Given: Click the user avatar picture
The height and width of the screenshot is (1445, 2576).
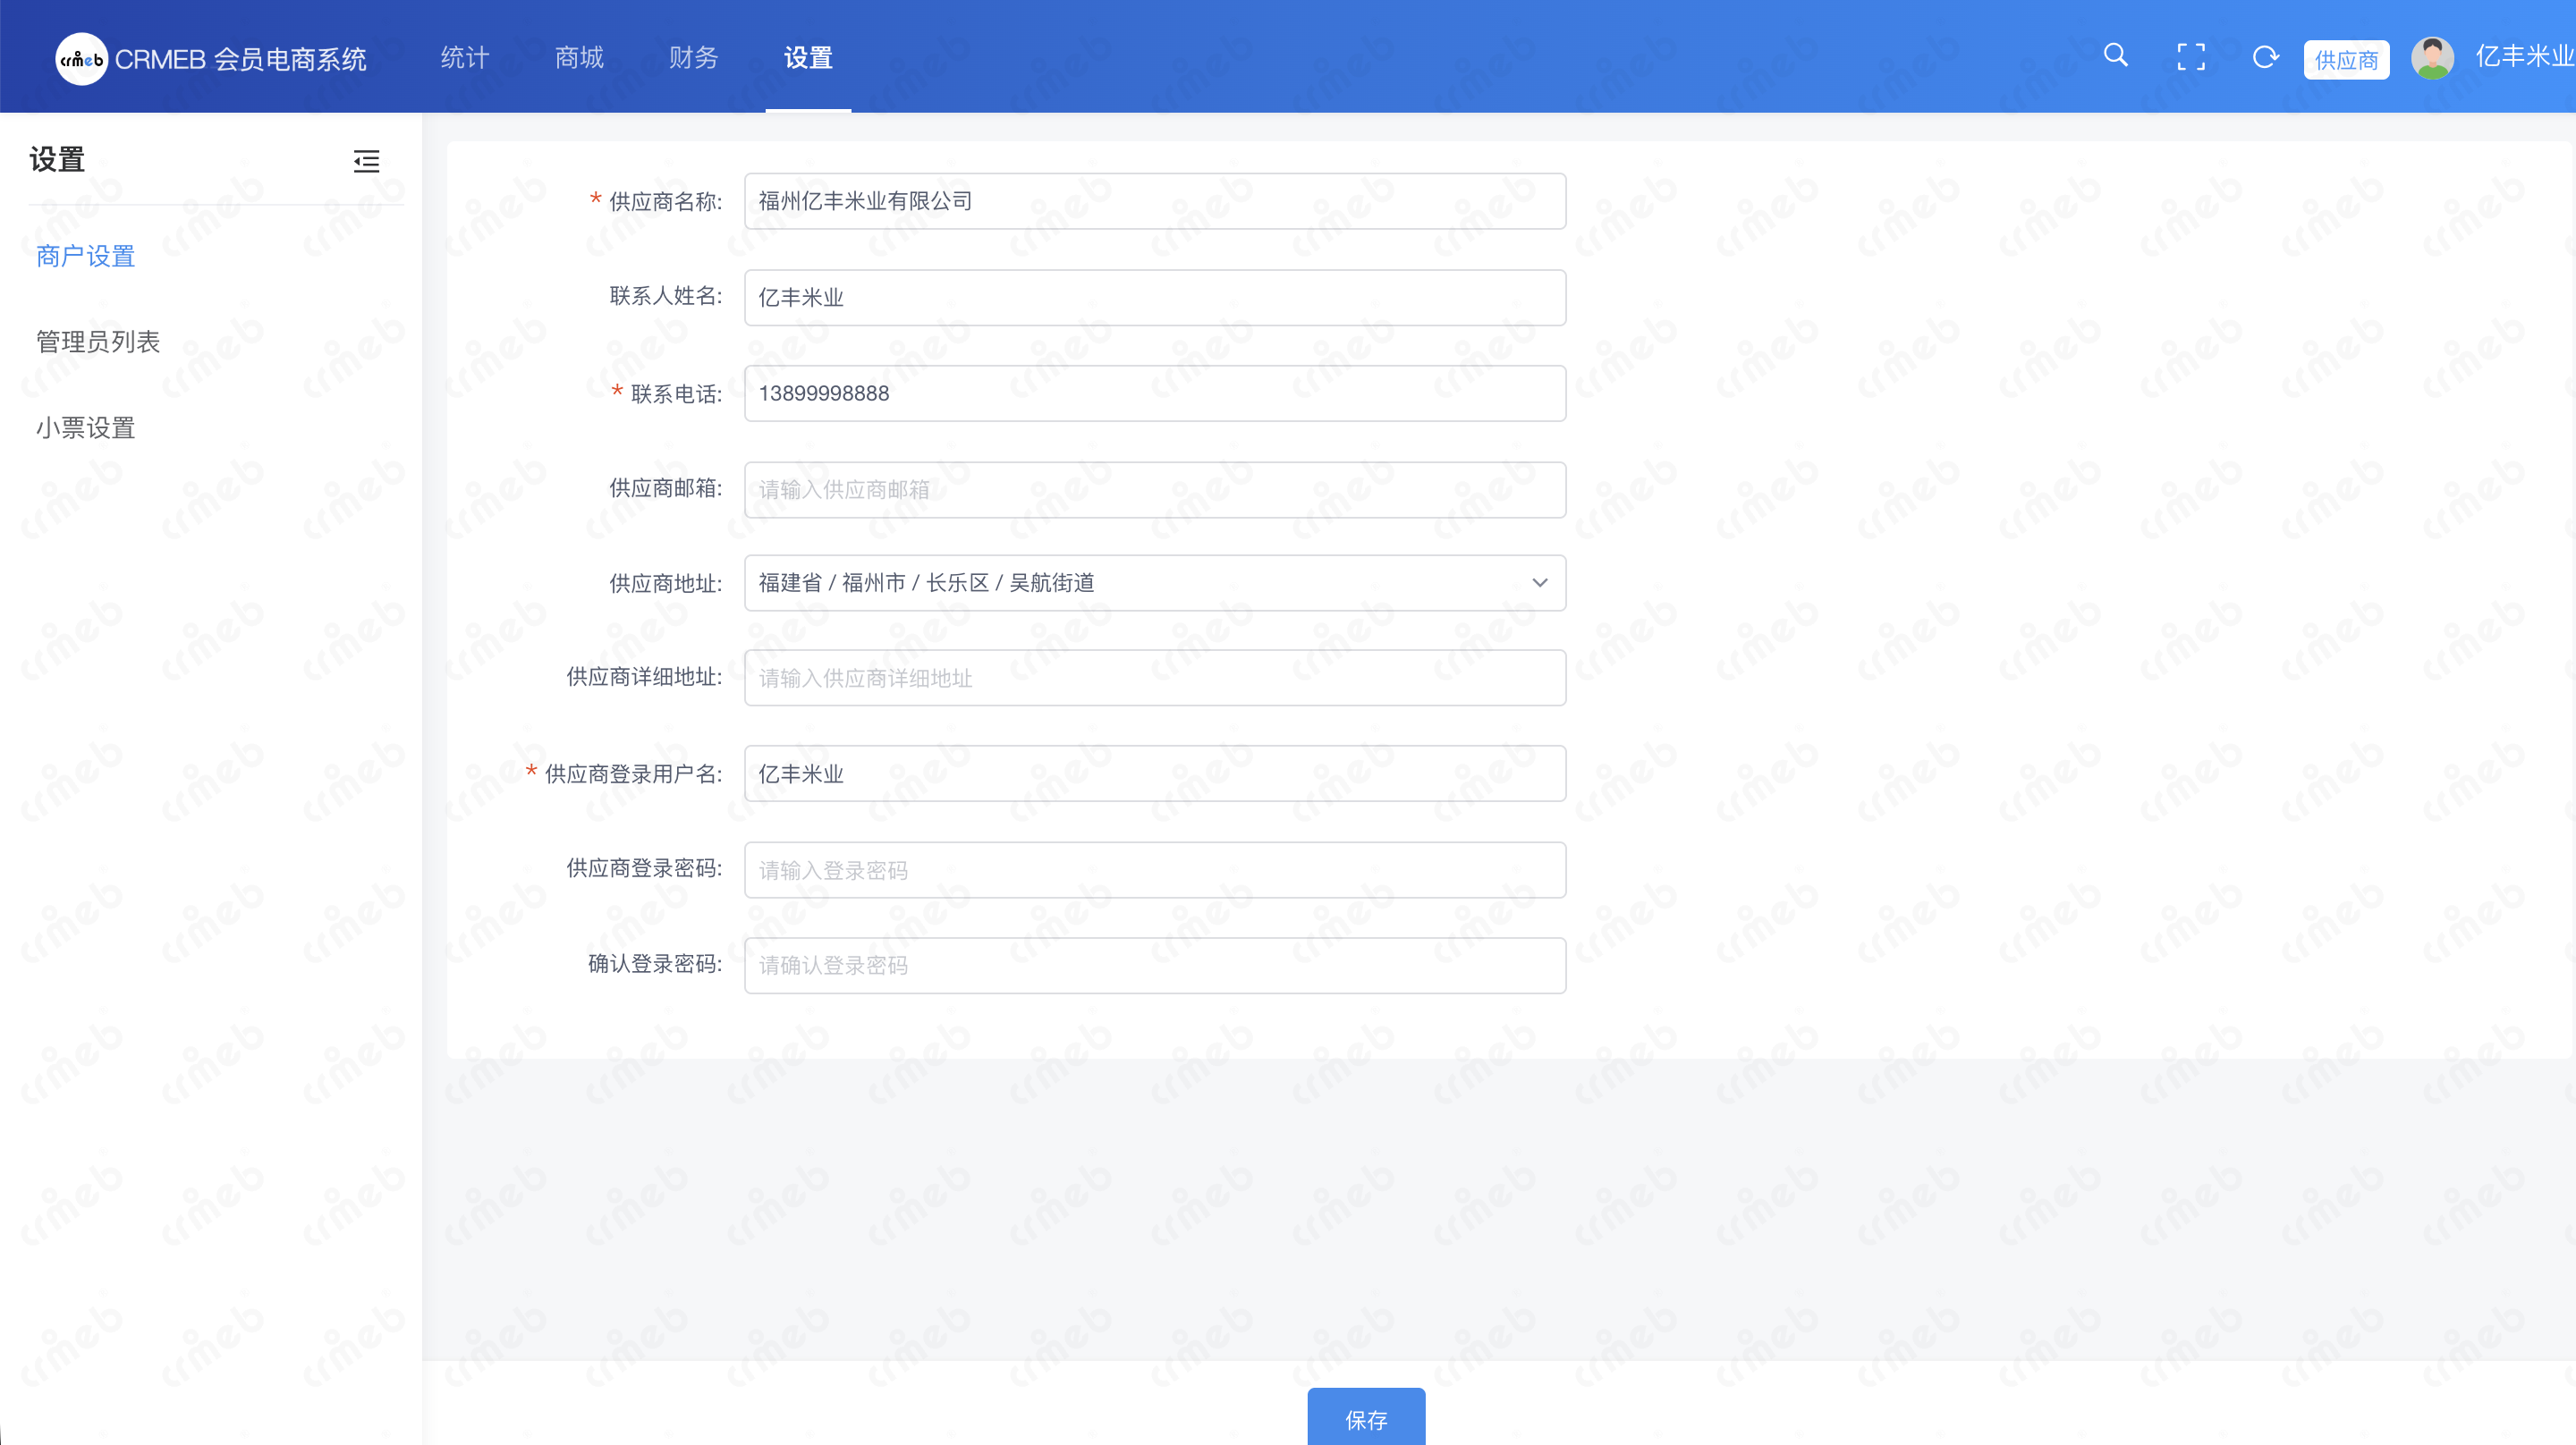Looking at the screenshot, I should (2432, 58).
